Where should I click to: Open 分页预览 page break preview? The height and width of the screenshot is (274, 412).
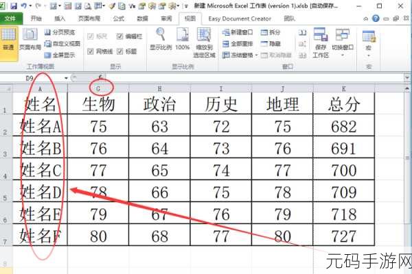coord(60,32)
